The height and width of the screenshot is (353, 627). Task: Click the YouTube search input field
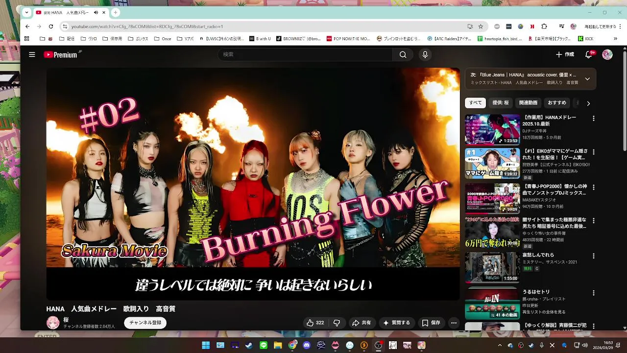(305, 54)
